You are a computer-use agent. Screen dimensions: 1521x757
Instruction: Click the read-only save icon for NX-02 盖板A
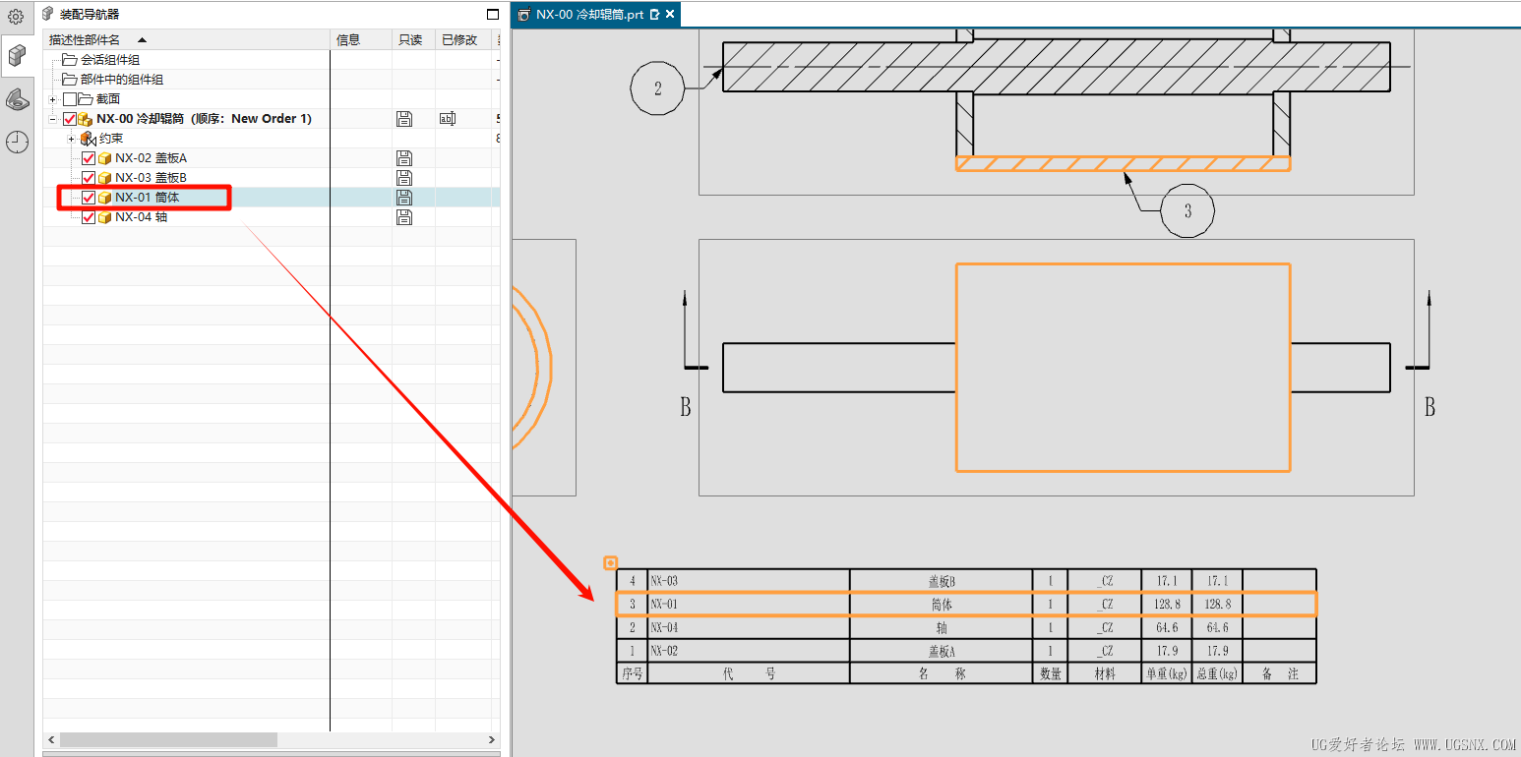coord(403,158)
